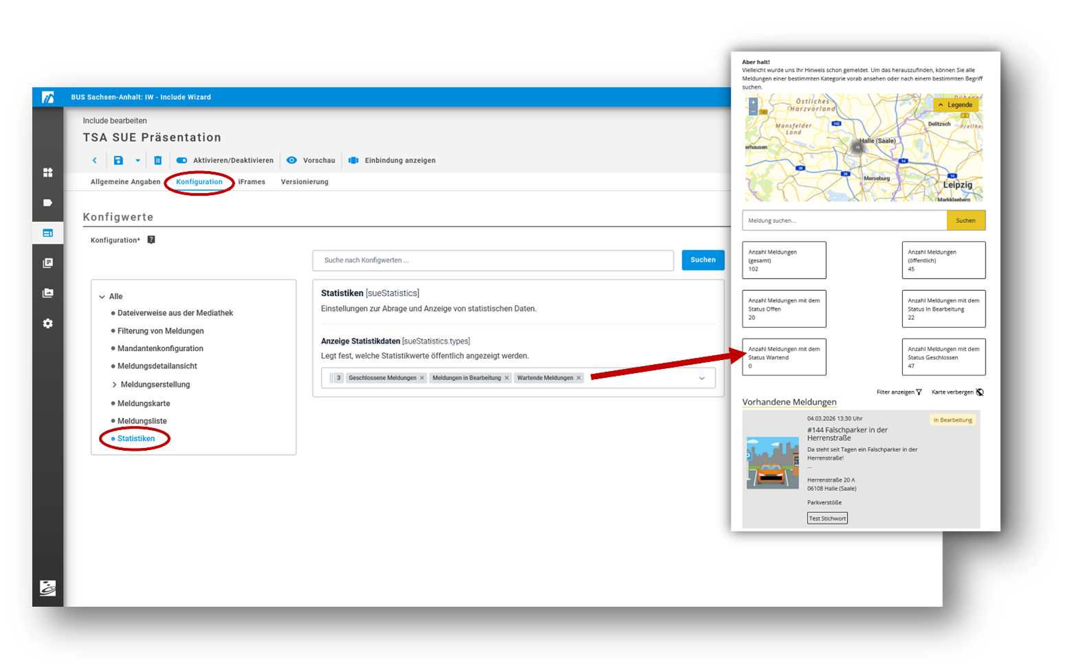Screen dimensions: 1085x672
Task: Switch to the Allgemeine Angaben tab
Action: (x=125, y=182)
